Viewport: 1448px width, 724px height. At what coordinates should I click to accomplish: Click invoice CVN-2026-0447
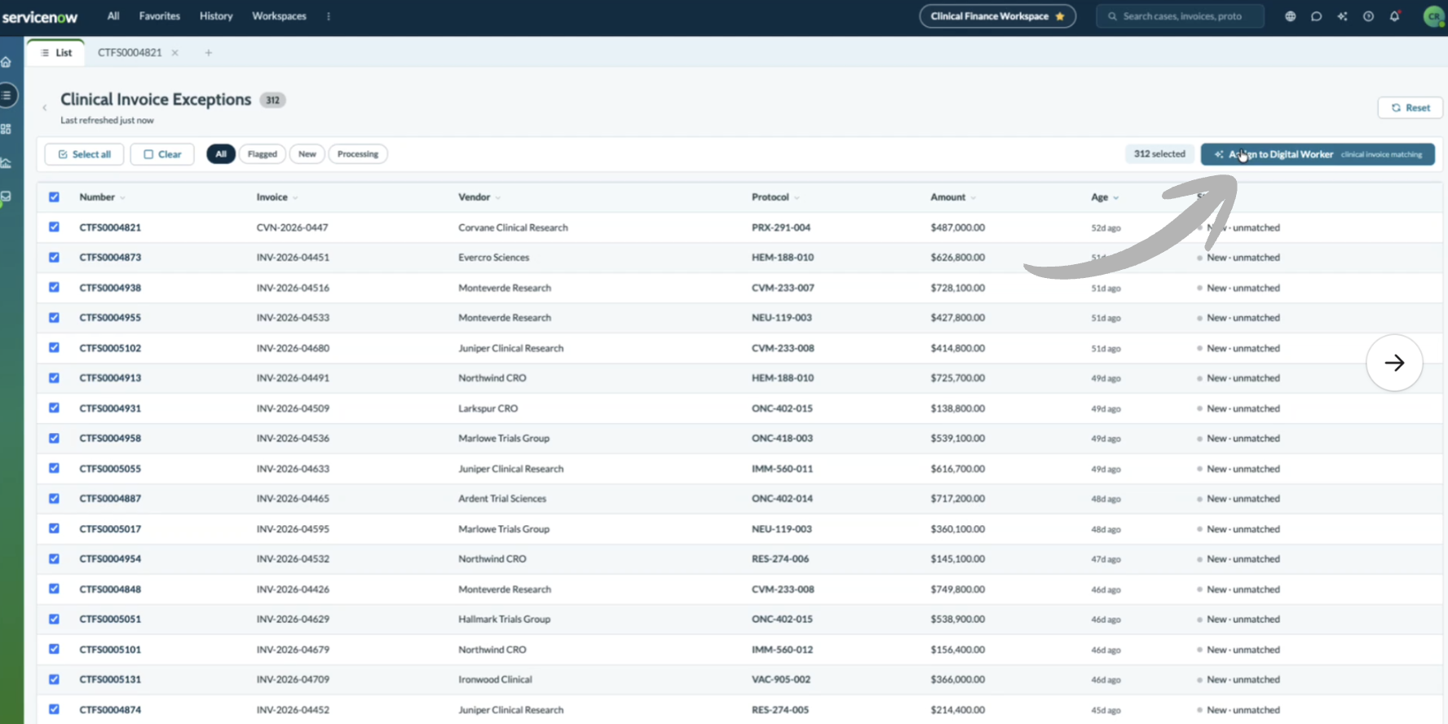click(x=292, y=227)
